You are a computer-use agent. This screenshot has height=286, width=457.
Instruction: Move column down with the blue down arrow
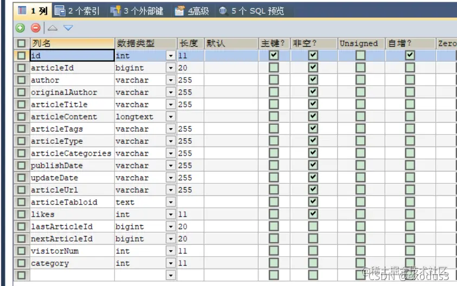pyautogui.click(x=68, y=28)
